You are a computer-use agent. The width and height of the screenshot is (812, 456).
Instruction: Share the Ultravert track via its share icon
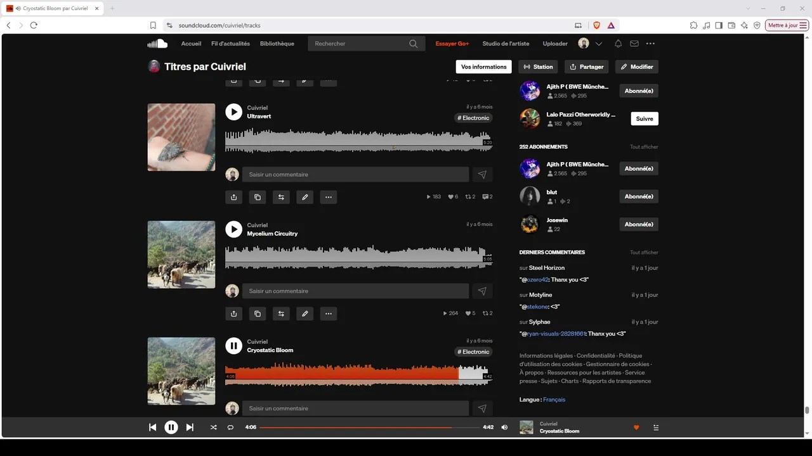233,197
